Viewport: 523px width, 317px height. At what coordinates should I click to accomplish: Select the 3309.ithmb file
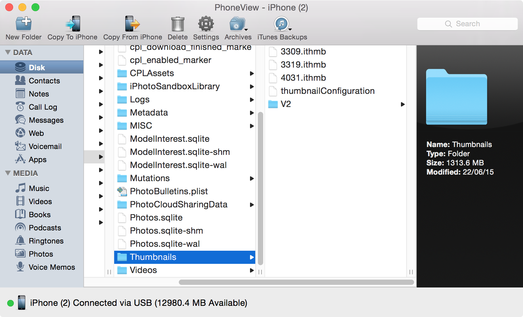(x=336, y=52)
